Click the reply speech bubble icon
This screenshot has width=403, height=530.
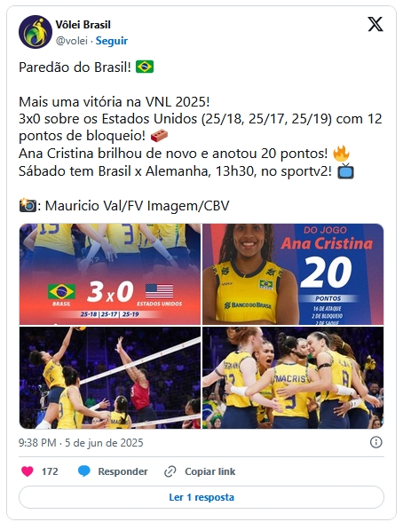[x=83, y=471]
